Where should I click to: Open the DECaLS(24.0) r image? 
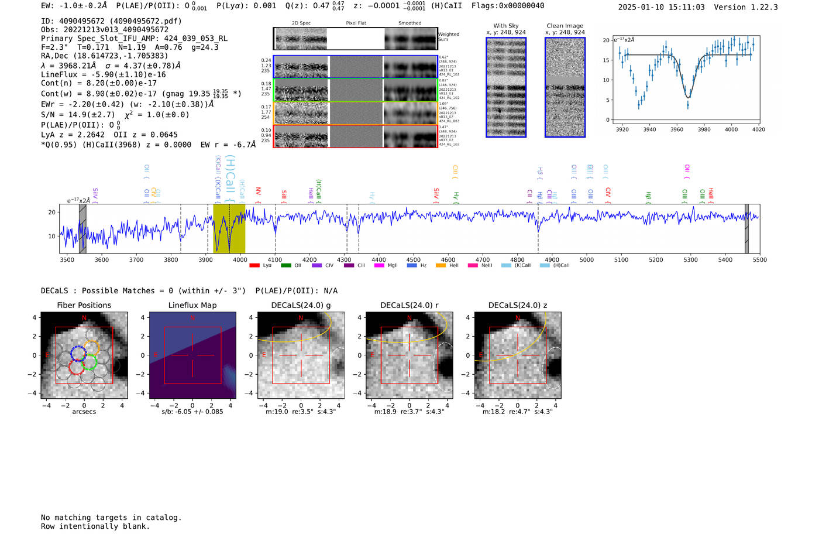tap(409, 355)
